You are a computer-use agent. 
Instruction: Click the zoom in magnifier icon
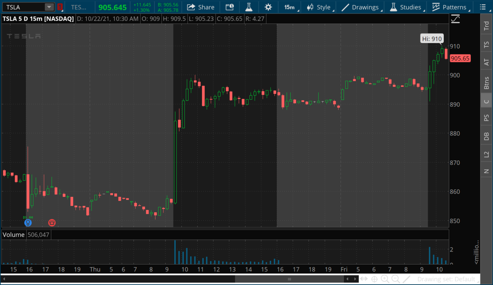pyautogui.click(x=385, y=279)
